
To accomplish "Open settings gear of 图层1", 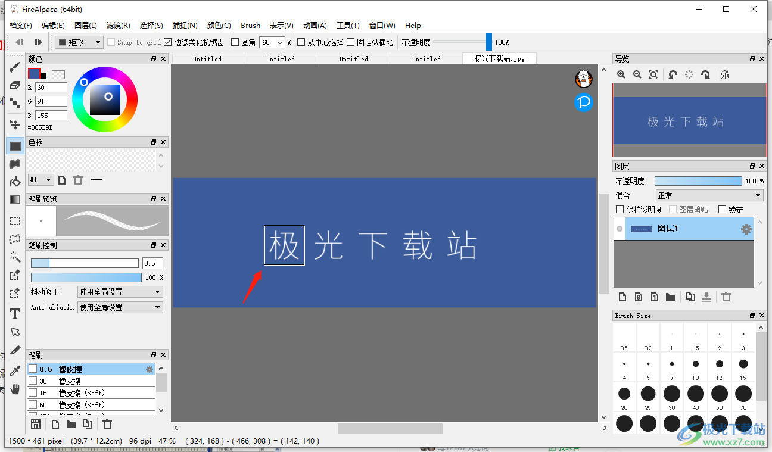I will point(746,229).
